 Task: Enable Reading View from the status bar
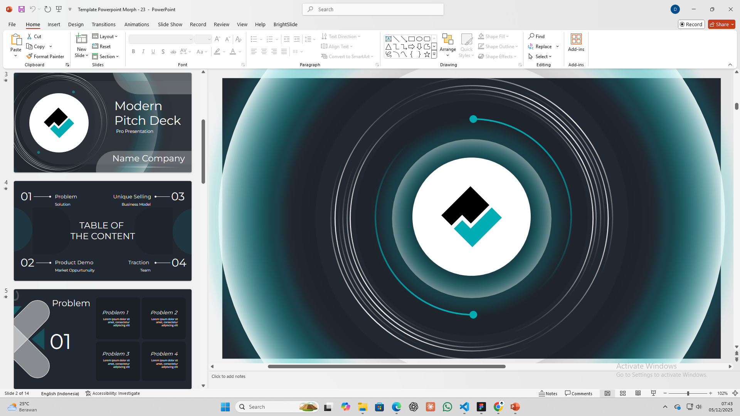[x=638, y=393]
